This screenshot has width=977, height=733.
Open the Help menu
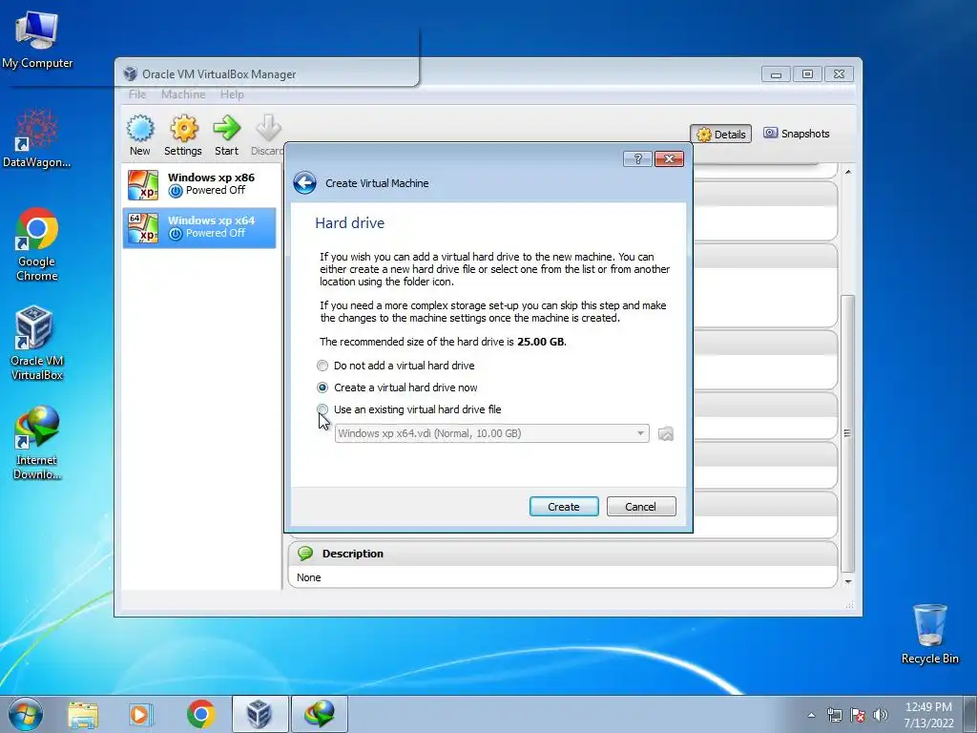pos(232,94)
